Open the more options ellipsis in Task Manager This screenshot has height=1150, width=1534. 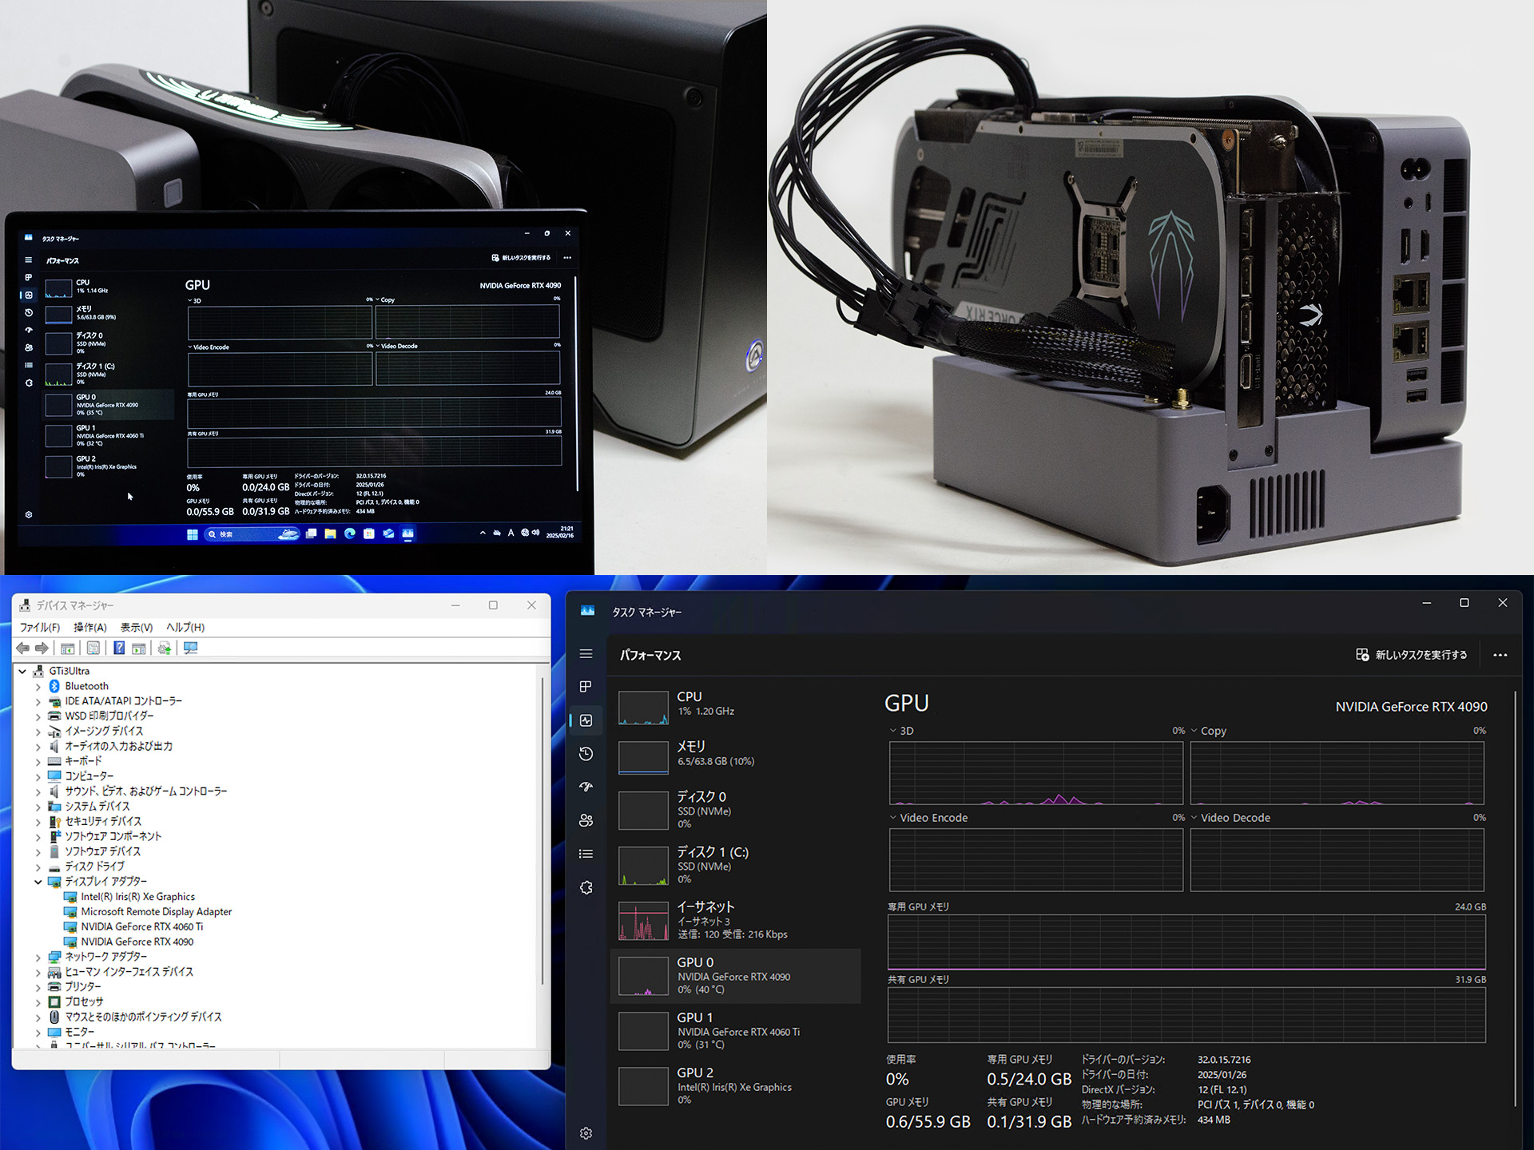pyautogui.click(x=1500, y=655)
